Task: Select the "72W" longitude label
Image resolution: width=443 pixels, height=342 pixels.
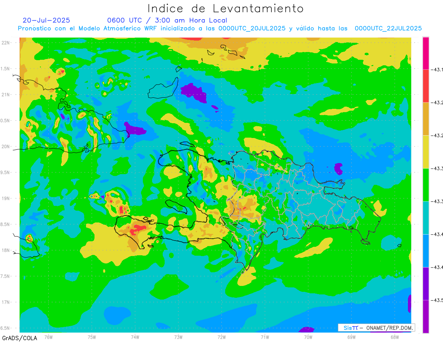Action: [221, 336]
